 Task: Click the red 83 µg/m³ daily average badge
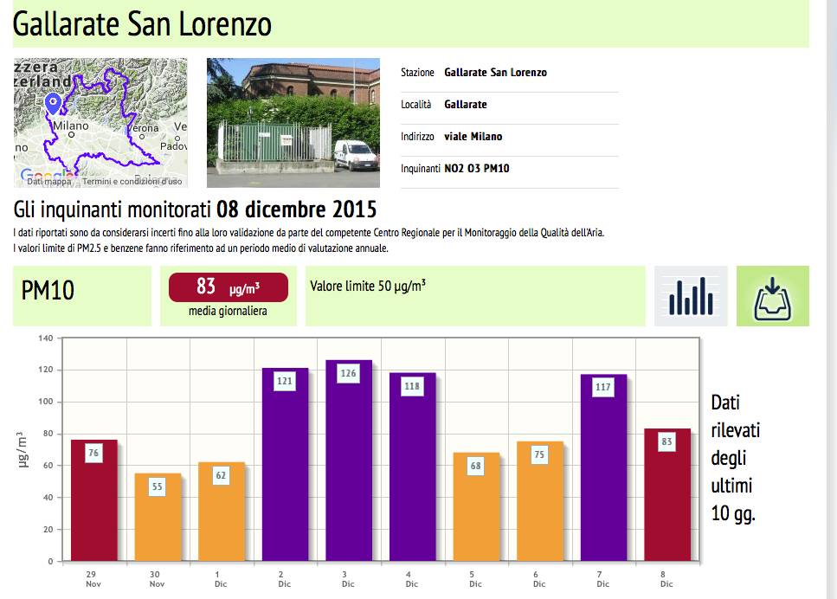click(x=228, y=287)
